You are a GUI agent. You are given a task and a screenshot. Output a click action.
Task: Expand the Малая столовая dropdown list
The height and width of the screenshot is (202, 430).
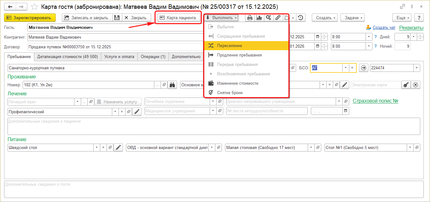311,148
